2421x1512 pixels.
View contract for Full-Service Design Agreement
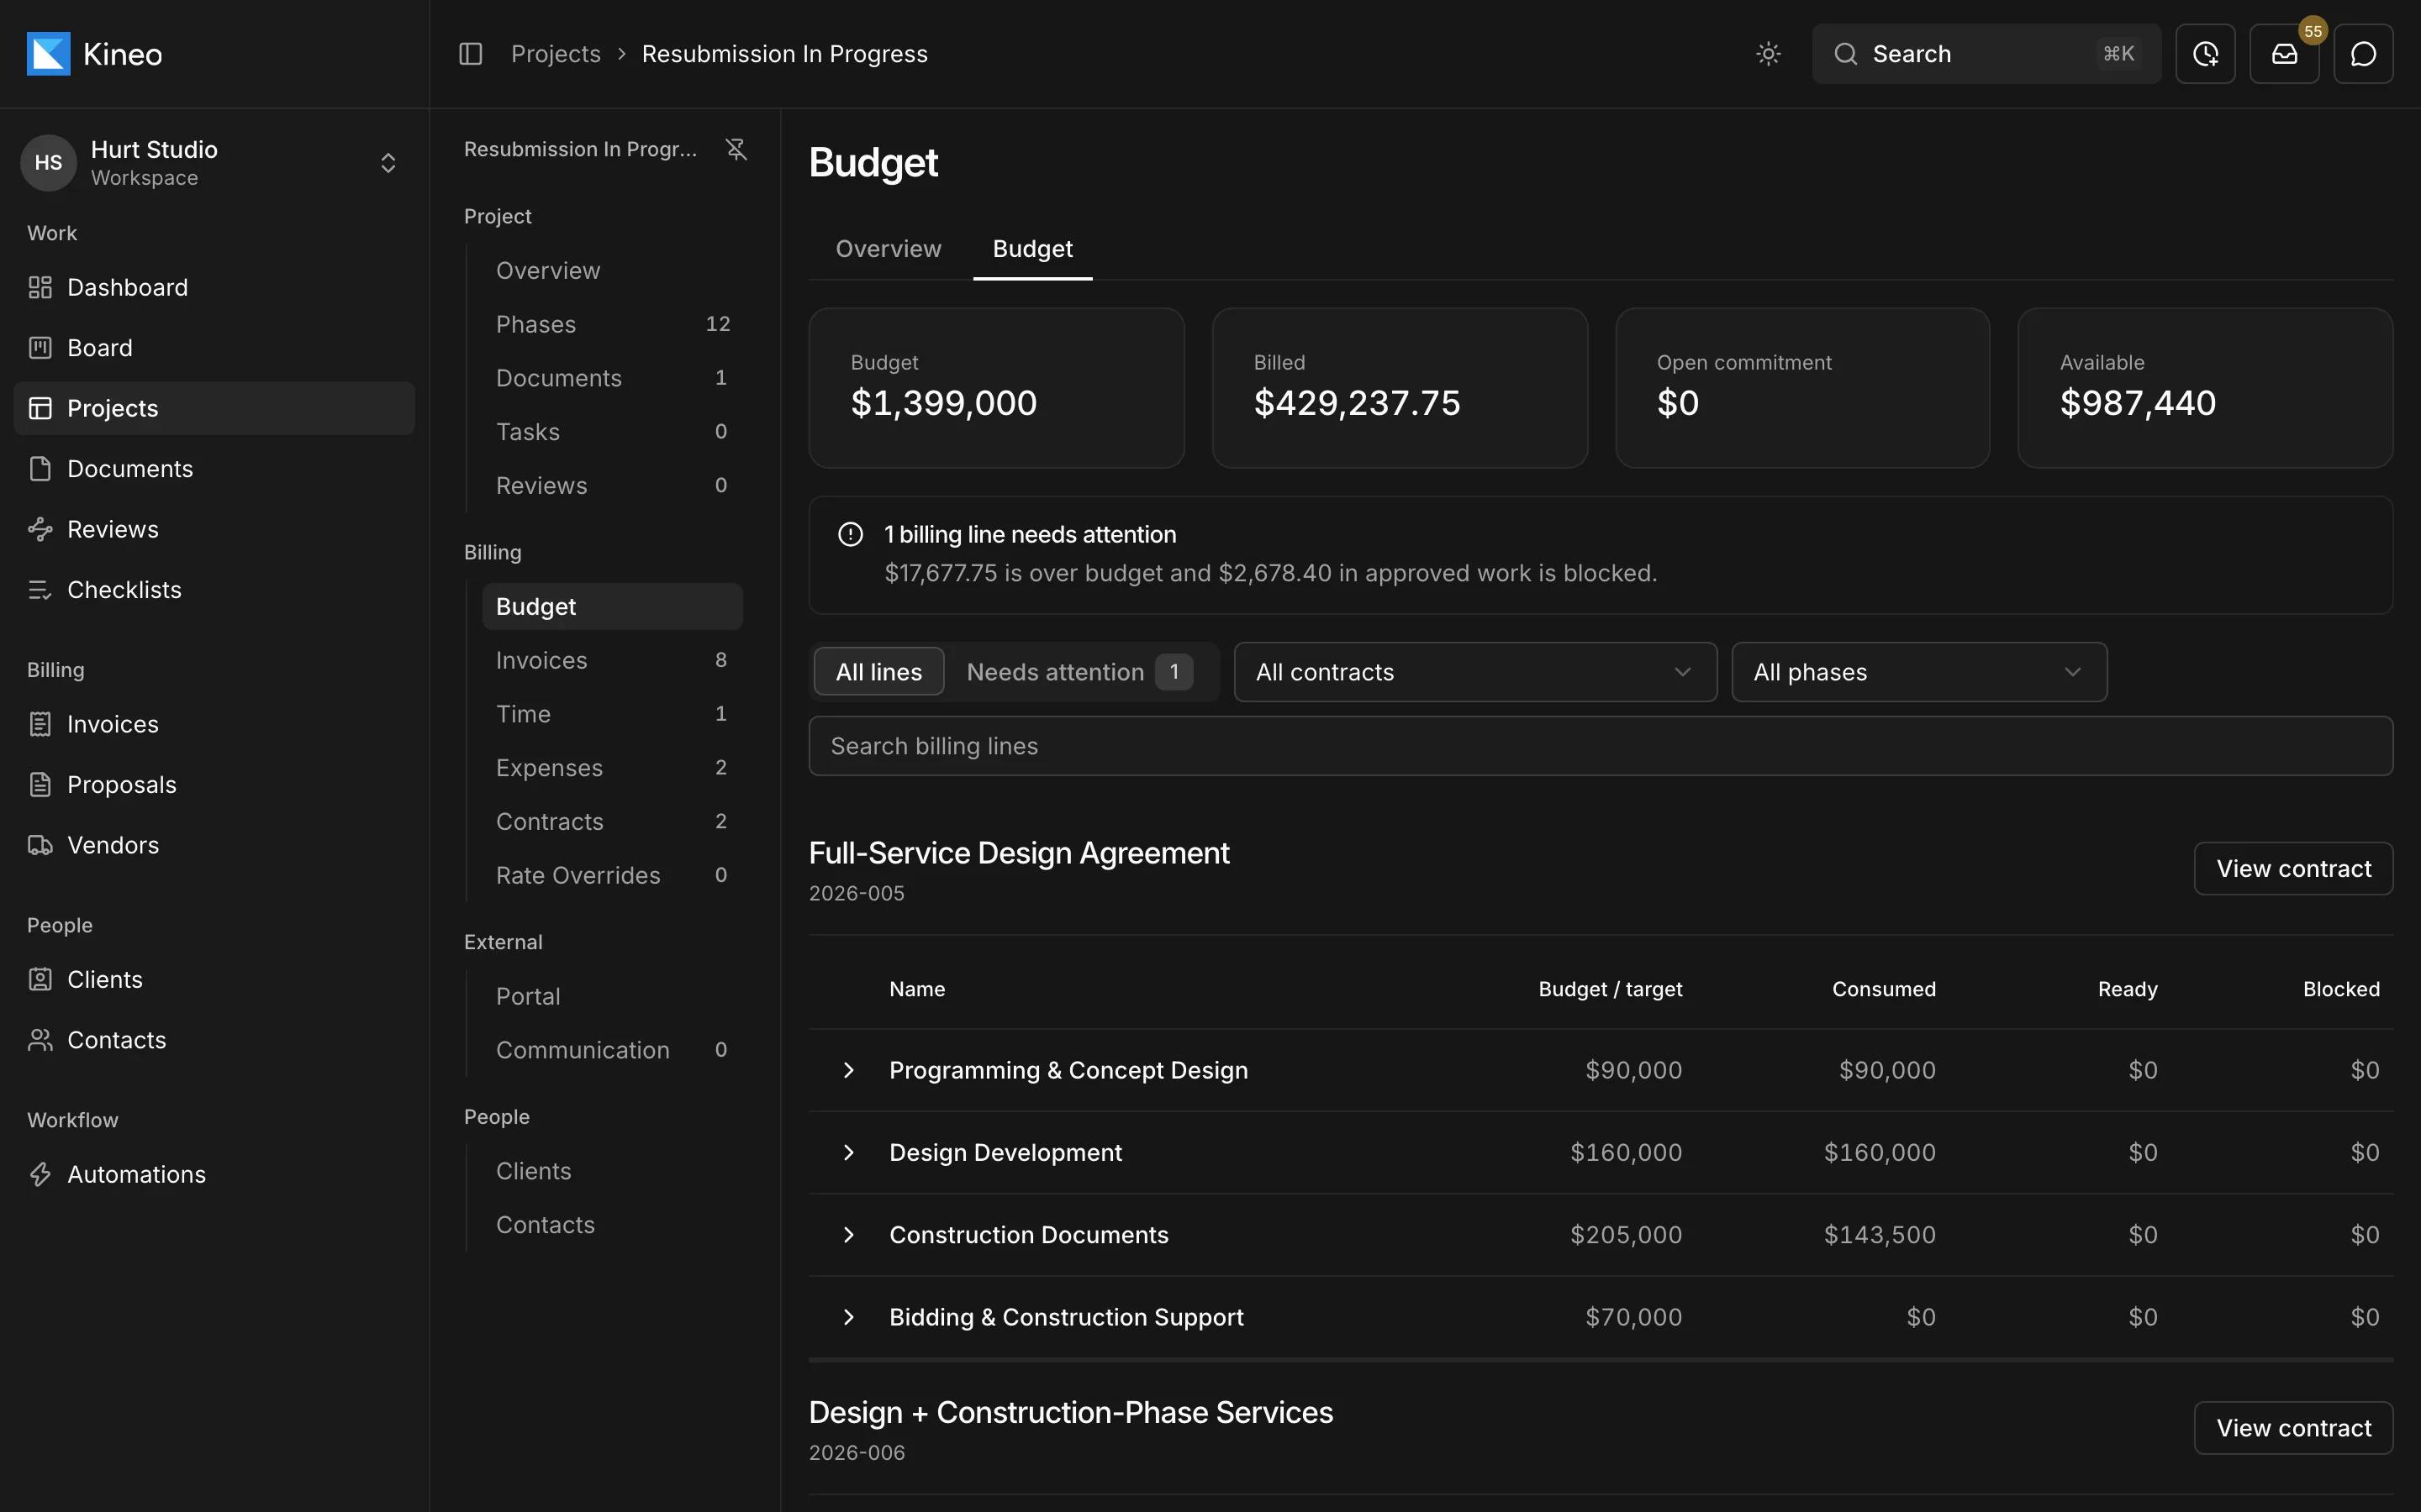coord(2293,869)
